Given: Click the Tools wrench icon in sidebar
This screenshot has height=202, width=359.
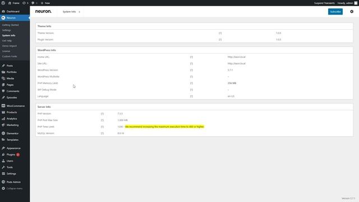Looking at the screenshot, I should [3, 167].
